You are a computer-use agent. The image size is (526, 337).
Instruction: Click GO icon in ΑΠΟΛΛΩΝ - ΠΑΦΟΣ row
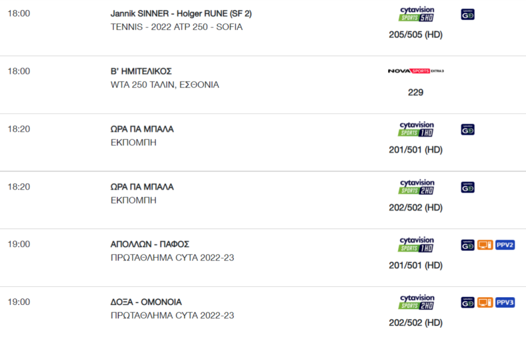click(468, 245)
